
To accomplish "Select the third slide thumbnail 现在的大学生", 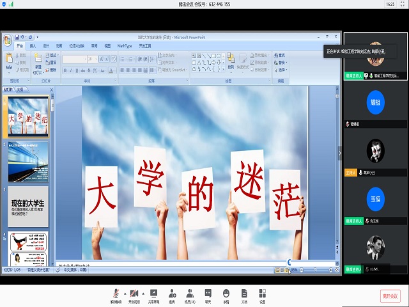I will pyautogui.click(x=28, y=206).
